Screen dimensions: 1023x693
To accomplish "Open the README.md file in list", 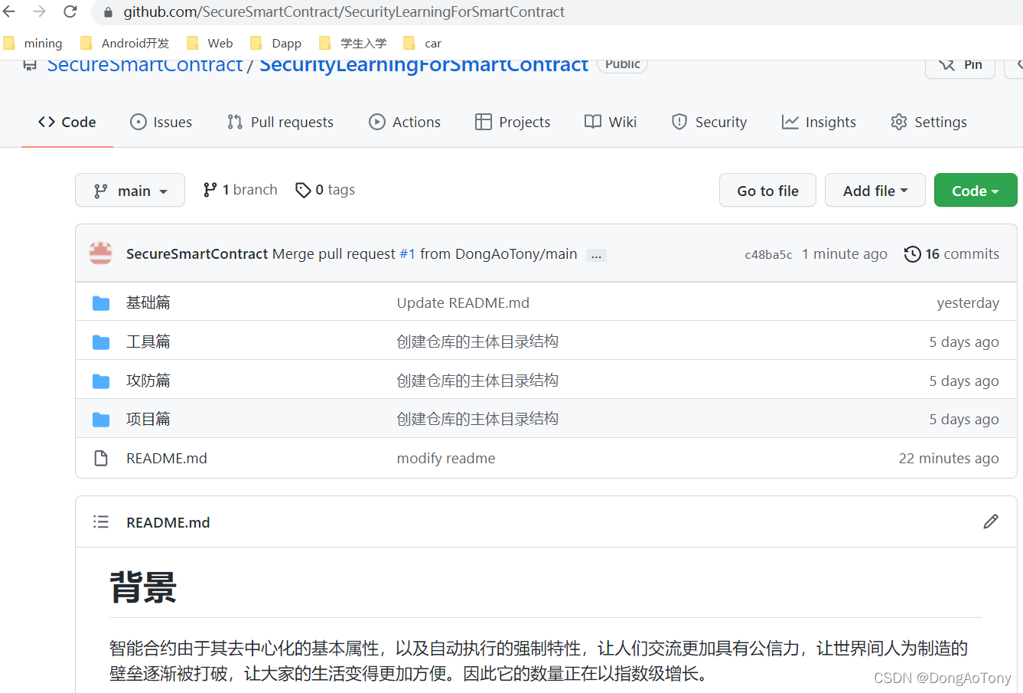I will pyautogui.click(x=167, y=458).
